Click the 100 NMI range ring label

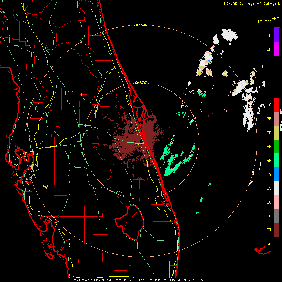[141, 25]
